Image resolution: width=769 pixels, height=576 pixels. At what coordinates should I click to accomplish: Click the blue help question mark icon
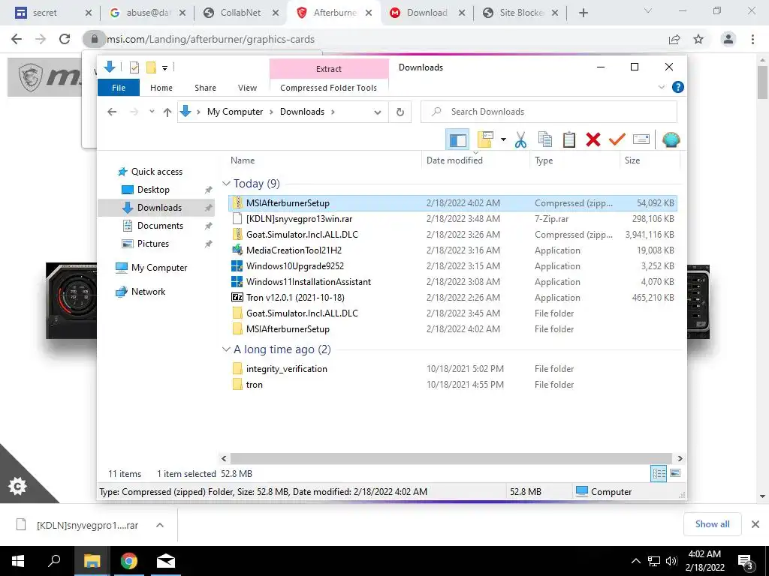point(678,87)
